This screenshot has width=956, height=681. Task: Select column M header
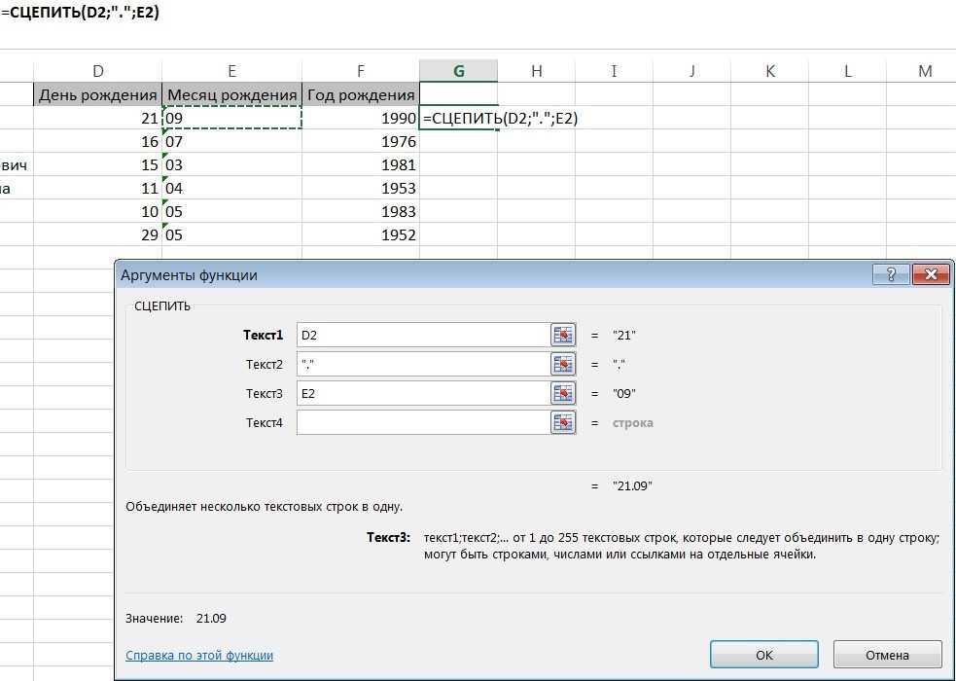pos(924,71)
